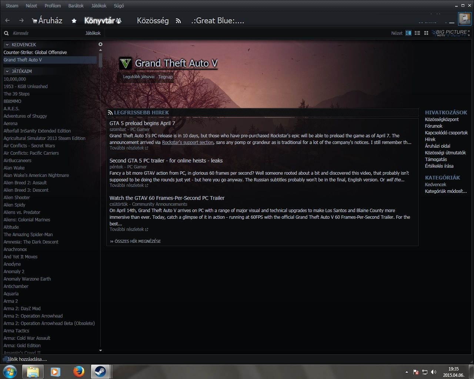Open File Explorer from the taskbar
Viewport: 474px width, 379px height.
point(33,371)
